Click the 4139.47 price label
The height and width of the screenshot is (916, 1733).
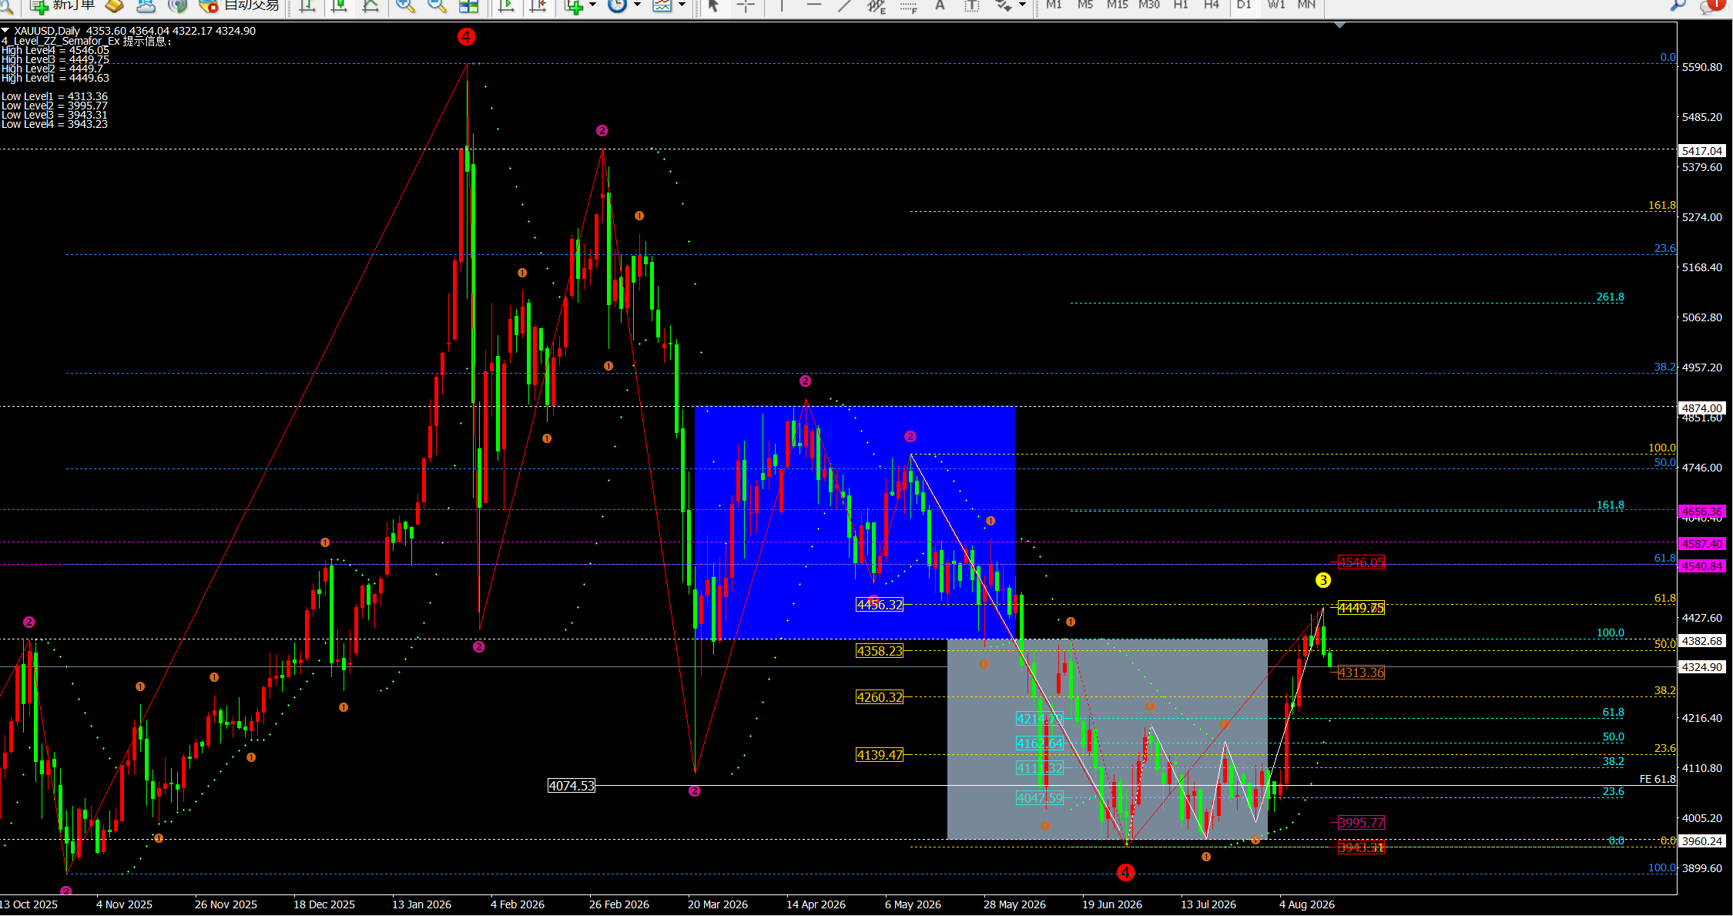pos(880,755)
